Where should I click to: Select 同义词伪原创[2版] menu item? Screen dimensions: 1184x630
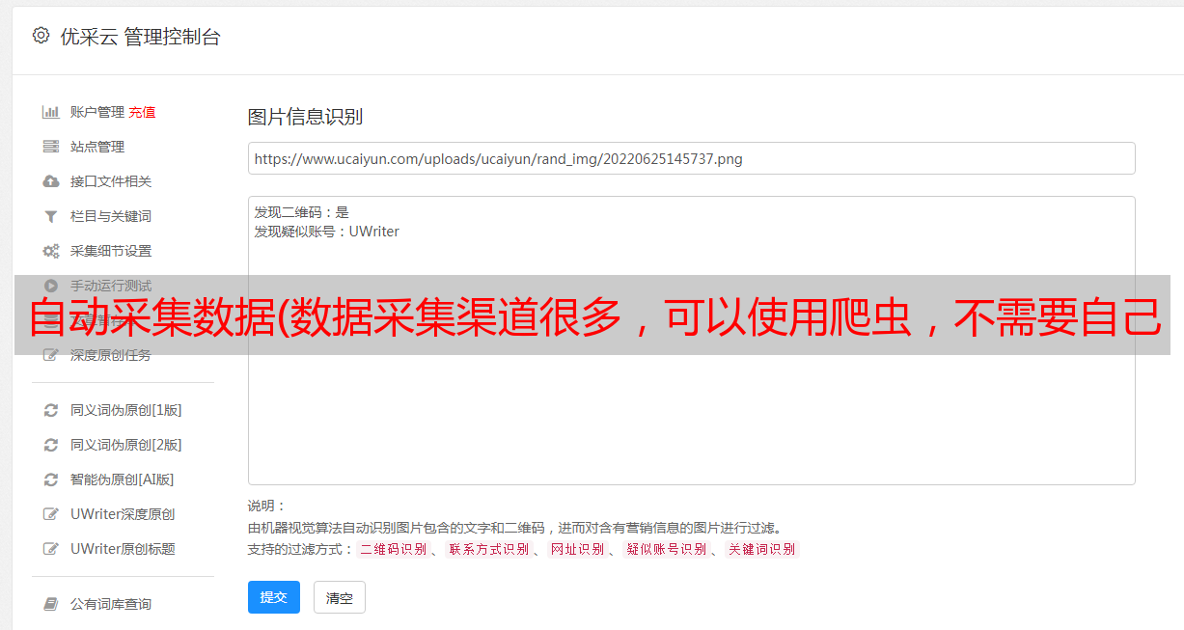126,445
